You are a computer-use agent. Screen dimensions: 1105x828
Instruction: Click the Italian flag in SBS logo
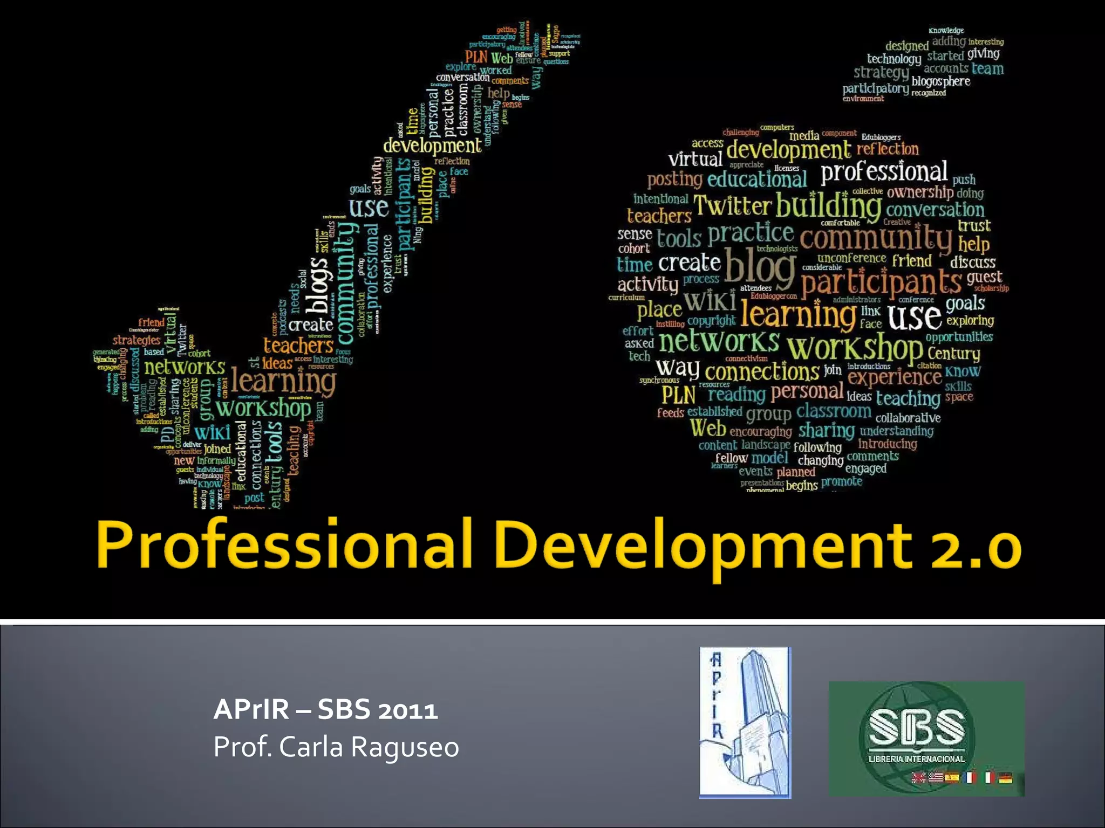[x=988, y=777]
